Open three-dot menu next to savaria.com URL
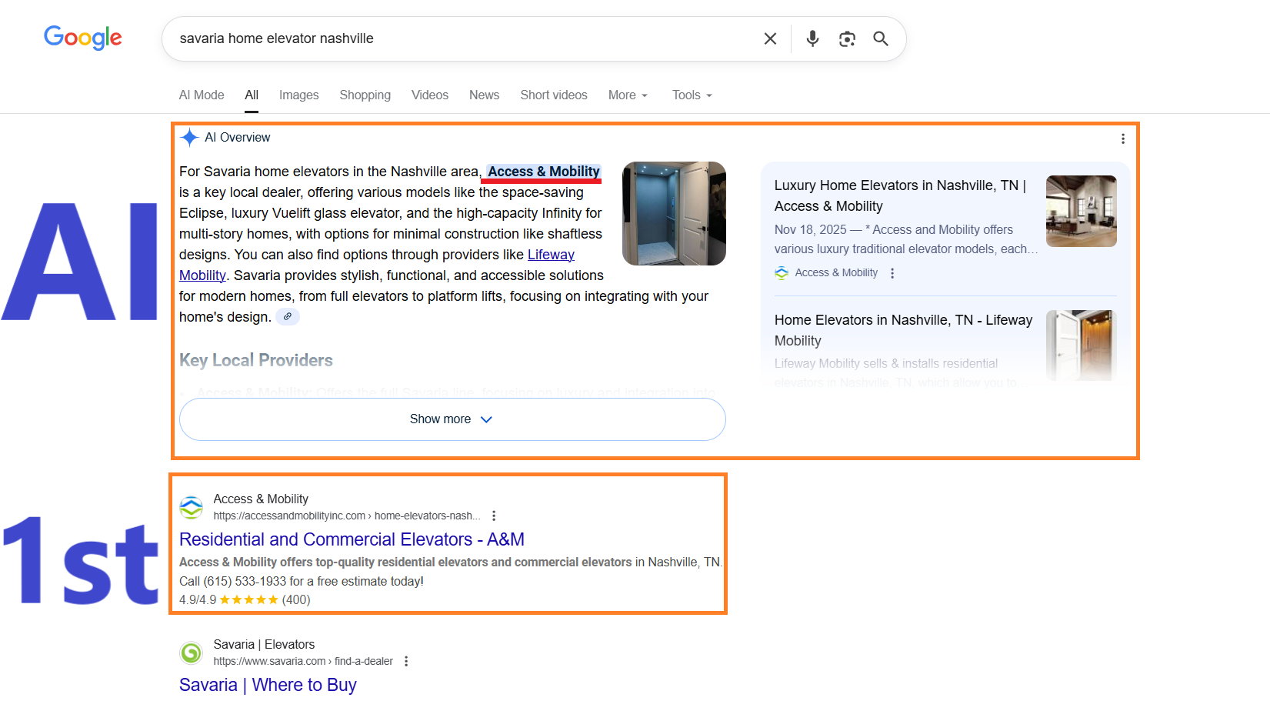 click(406, 661)
